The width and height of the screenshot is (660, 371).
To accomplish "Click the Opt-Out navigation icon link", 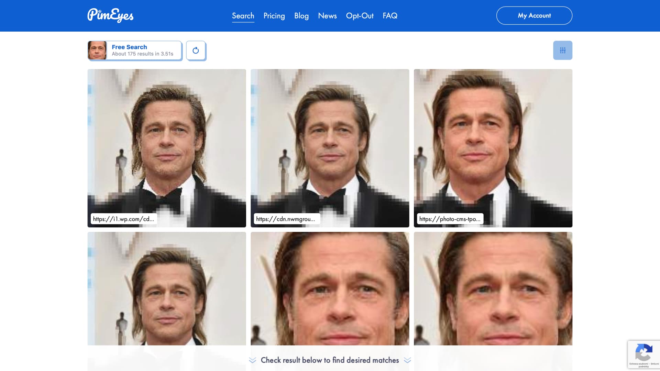I will [360, 15].
